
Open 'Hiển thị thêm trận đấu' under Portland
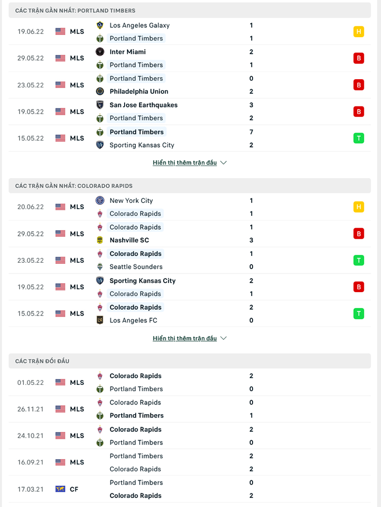pyautogui.click(x=185, y=163)
